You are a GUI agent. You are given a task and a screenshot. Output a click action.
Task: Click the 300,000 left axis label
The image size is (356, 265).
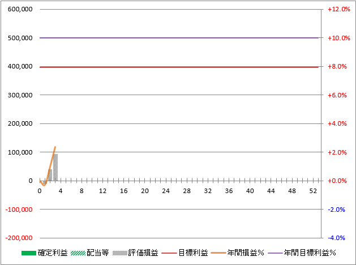click(x=20, y=95)
